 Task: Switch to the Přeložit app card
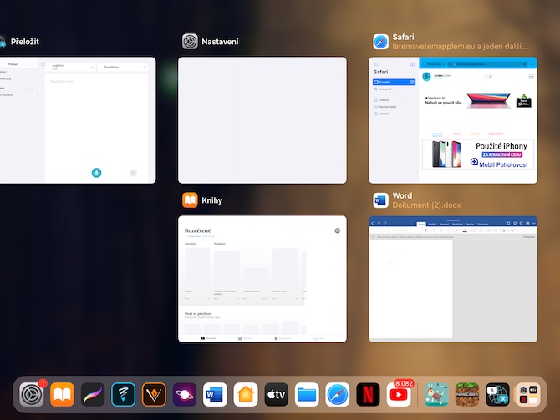pos(78,120)
